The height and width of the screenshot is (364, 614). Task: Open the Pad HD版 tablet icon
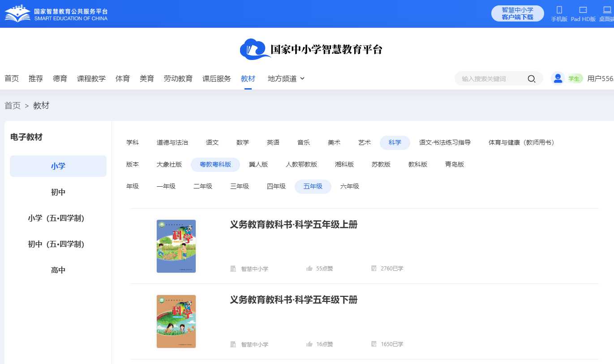coord(583,10)
